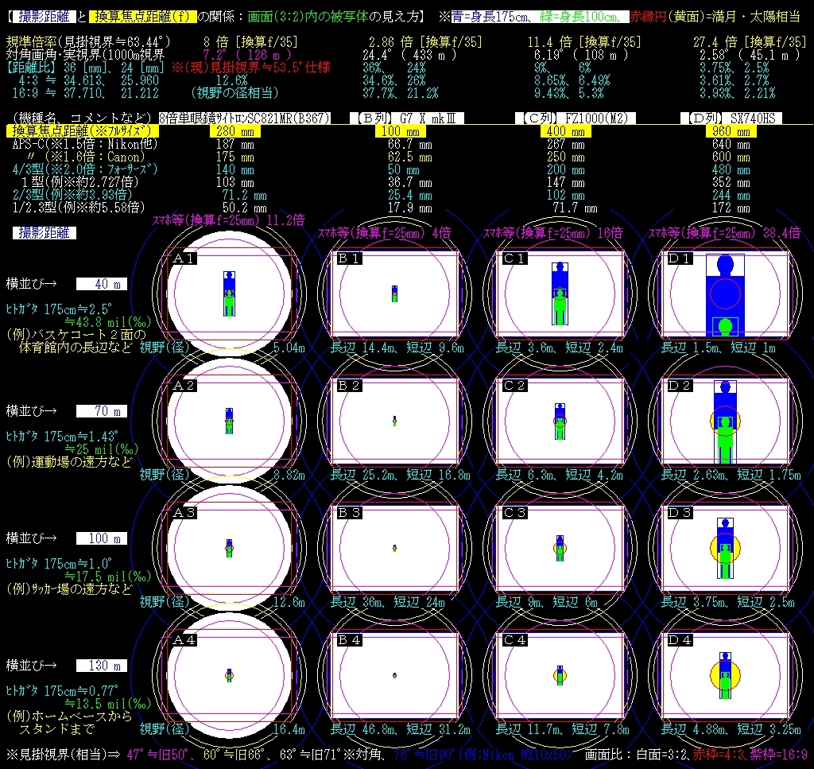814x769 pixels.
Task: Click the 62.5 mm value
Action: coord(410,157)
